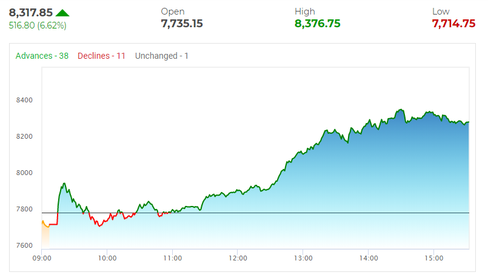The height and width of the screenshot is (275, 488).
Task: Click the 'Open' heading label
Action: pyautogui.click(x=173, y=12)
